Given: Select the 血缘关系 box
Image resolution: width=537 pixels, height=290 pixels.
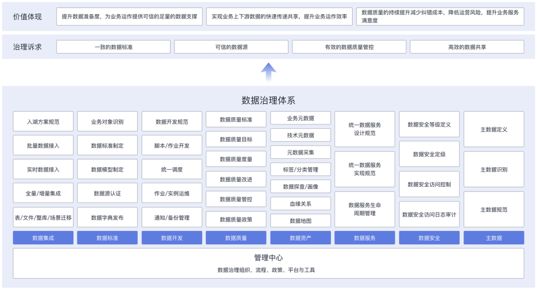Looking at the screenshot, I should (x=300, y=203).
